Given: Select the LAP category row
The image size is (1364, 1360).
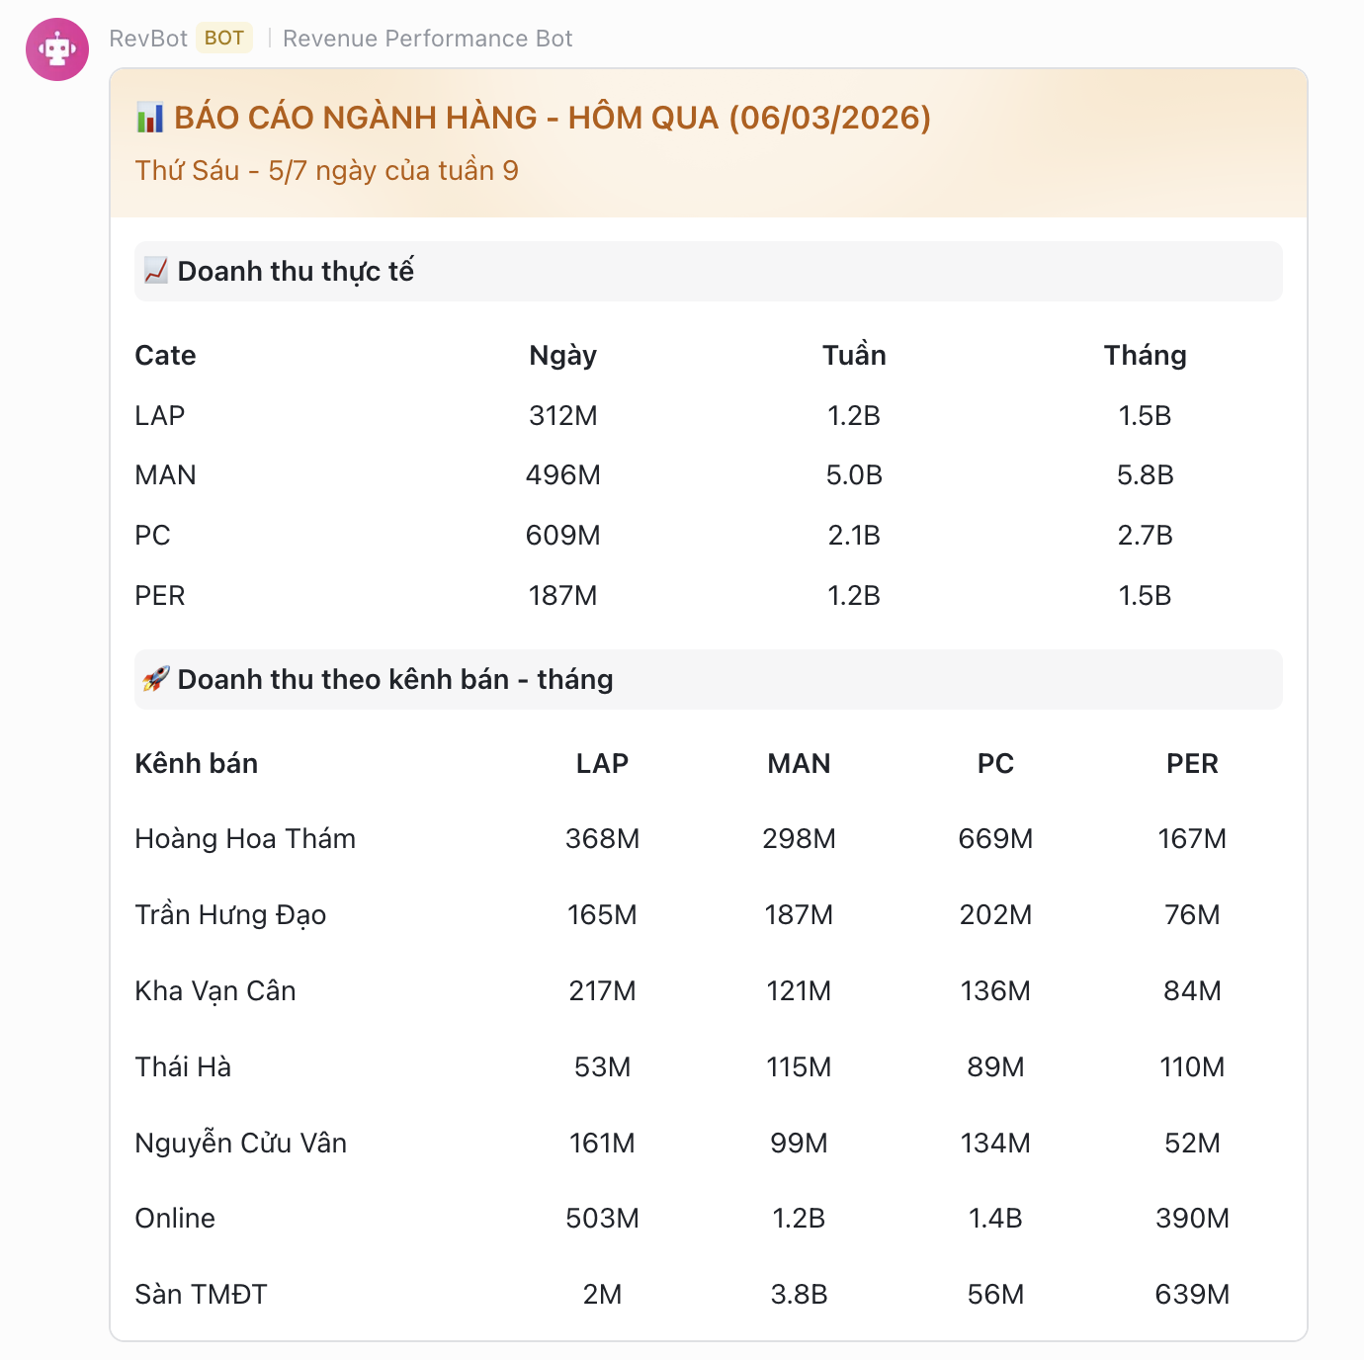Looking at the screenshot, I should click(159, 415).
